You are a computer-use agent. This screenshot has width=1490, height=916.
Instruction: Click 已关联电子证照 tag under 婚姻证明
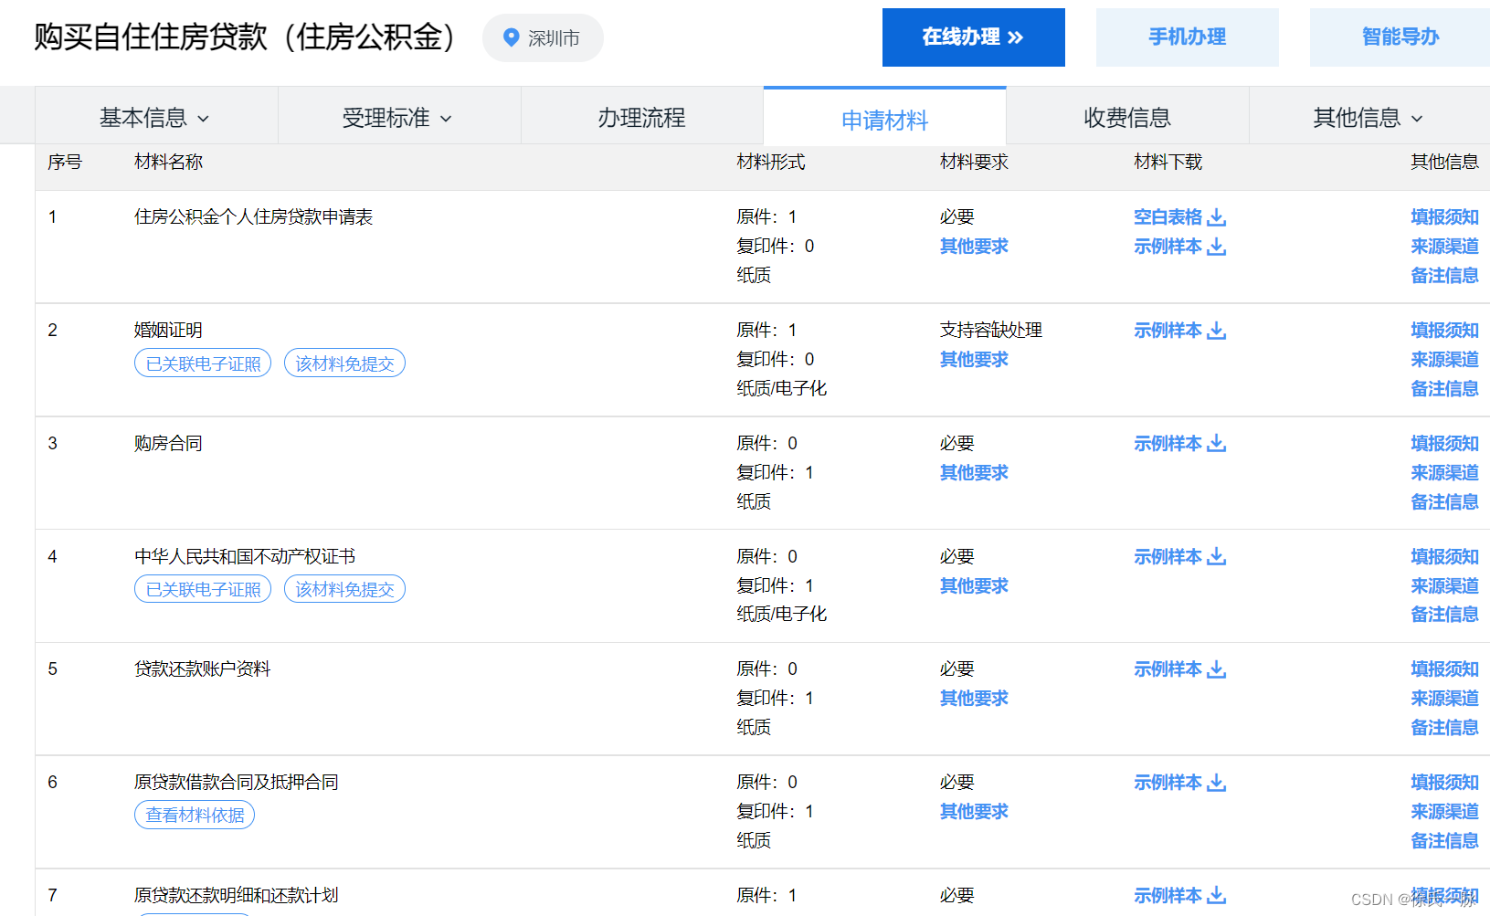pyautogui.click(x=203, y=363)
